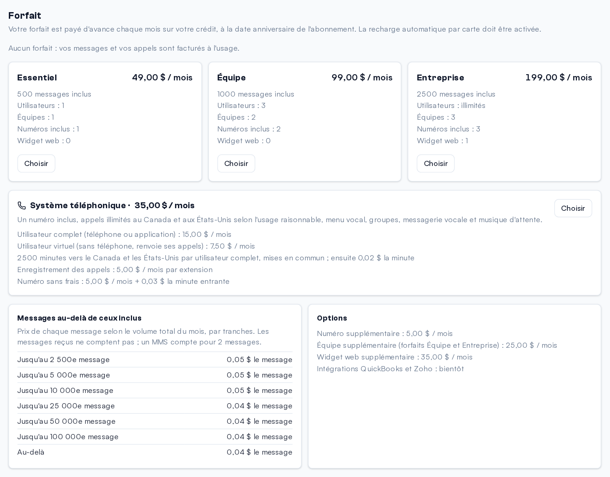The image size is (610, 477).
Task: Click the Système téléphonique 35,00 $ heading
Action: click(112, 205)
